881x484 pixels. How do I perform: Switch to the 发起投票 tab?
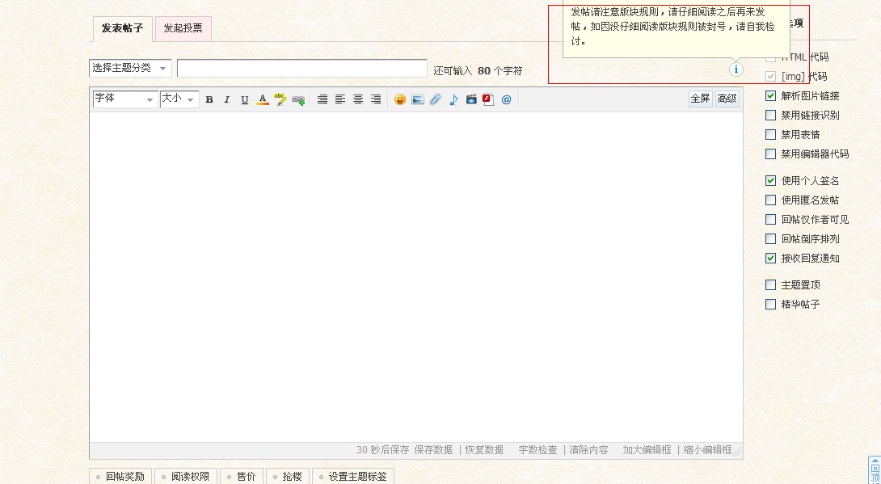pos(183,28)
